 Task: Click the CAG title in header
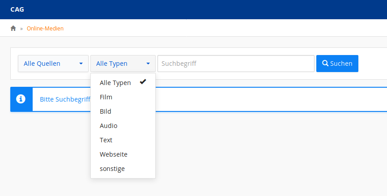click(17, 9)
